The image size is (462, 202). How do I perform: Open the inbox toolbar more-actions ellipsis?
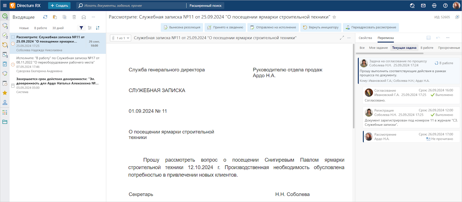coord(93,17)
